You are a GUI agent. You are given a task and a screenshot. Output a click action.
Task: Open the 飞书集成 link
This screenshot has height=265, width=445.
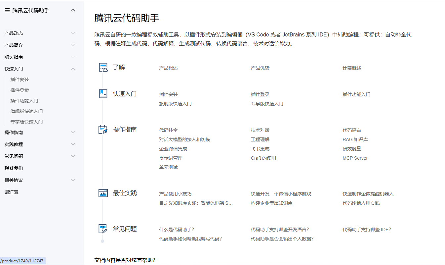point(260,149)
